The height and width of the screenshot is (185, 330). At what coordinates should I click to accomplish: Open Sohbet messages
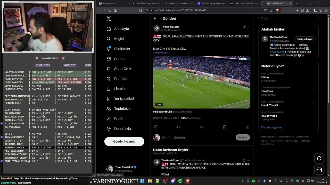pos(116,59)
